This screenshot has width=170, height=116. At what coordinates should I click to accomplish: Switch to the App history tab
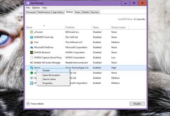click(x=58, y=12)
